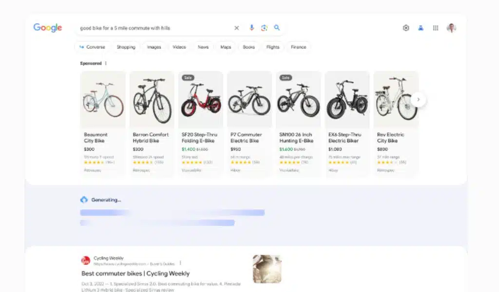Open the Best commuter bikes Cycling Weekly link
Screen dimensions: 499x292
click(135, 273)
